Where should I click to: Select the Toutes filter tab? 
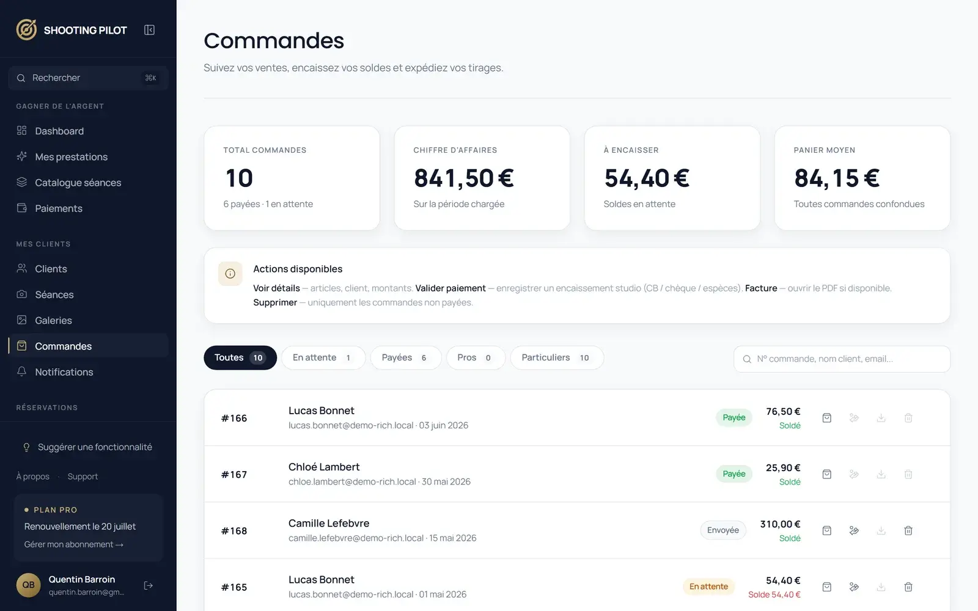tap(240, 357)
